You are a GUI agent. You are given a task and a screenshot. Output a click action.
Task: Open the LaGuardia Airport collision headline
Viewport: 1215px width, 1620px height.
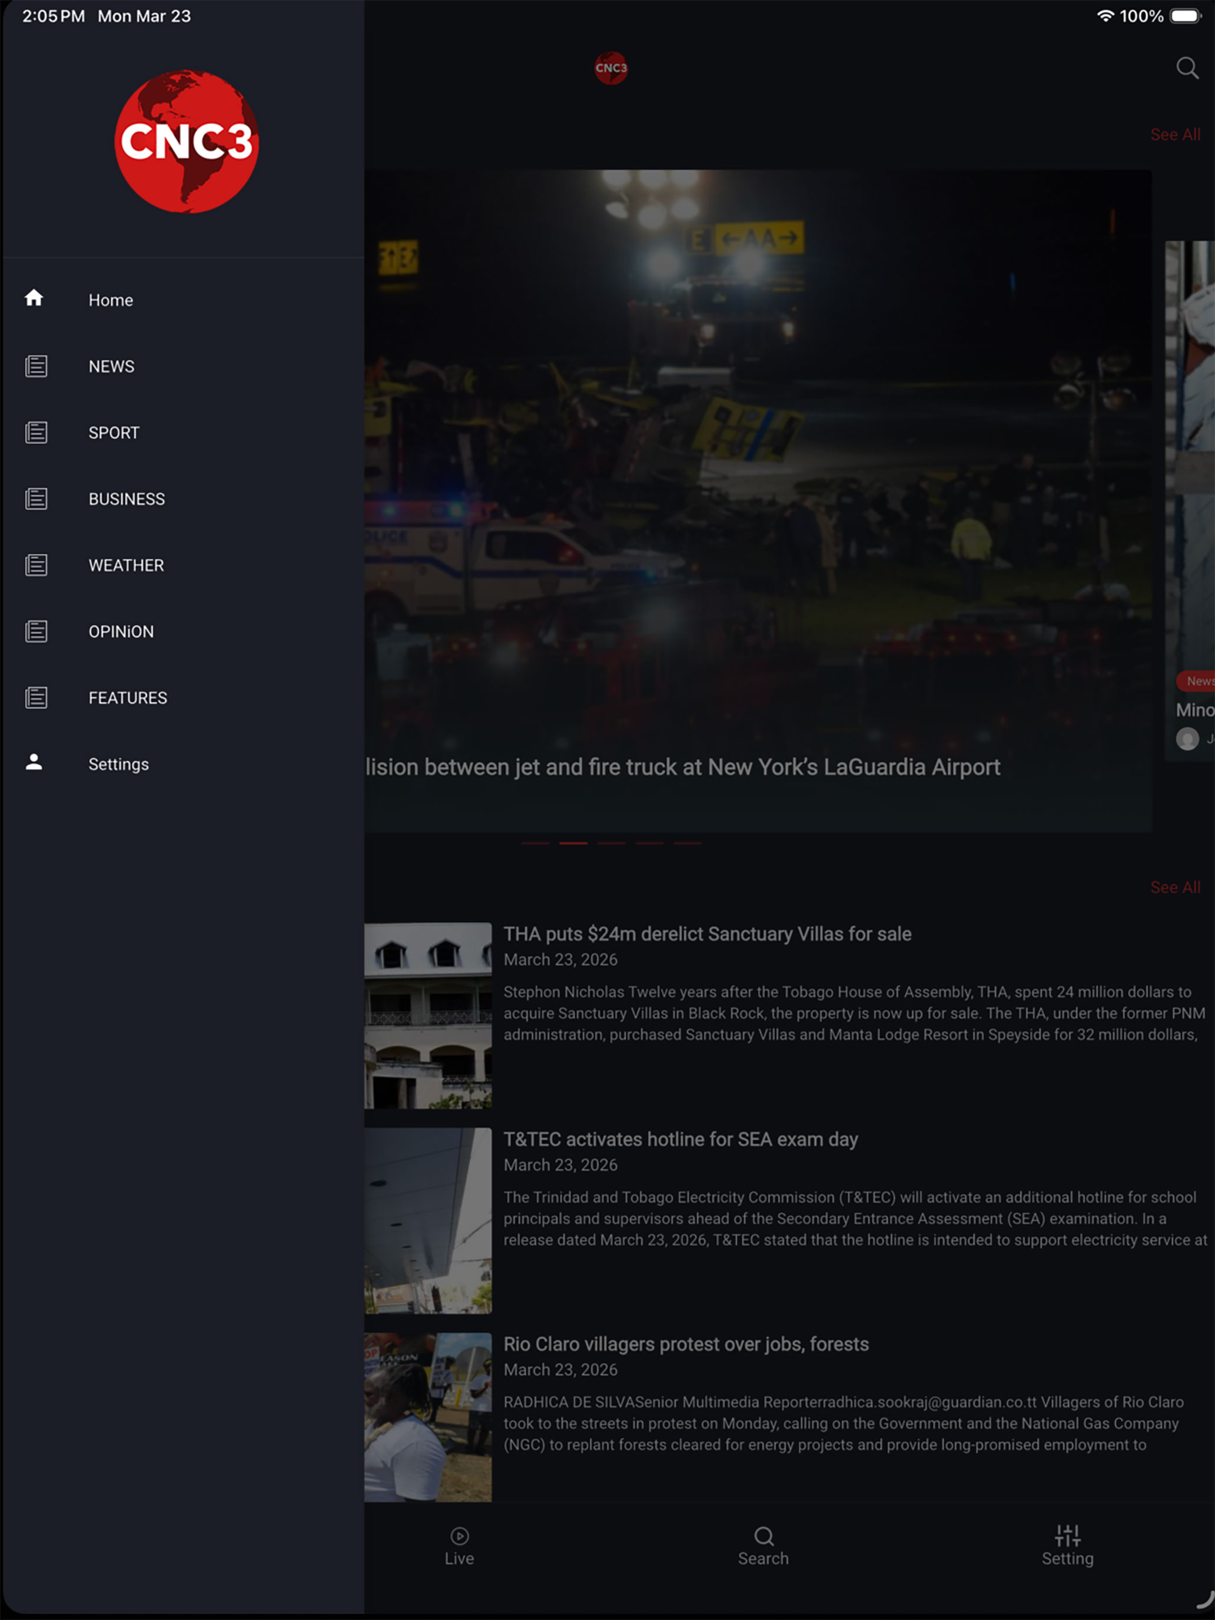tap(683, 767)
